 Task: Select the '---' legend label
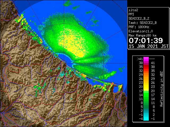click(x=152, y=59)
